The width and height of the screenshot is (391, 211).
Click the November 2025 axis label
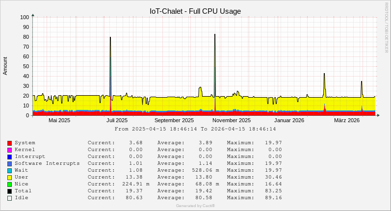(232, 120)
